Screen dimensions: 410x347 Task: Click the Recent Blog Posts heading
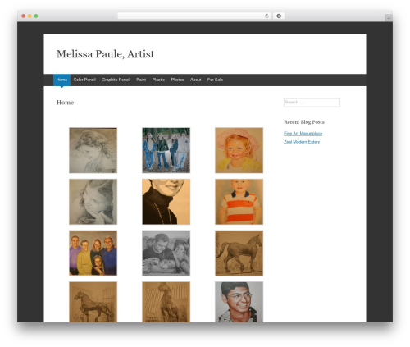[304, 122]
